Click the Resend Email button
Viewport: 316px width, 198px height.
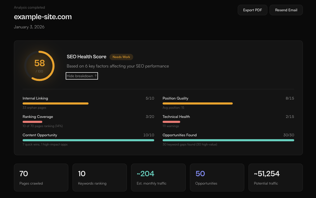pos(286,10)
